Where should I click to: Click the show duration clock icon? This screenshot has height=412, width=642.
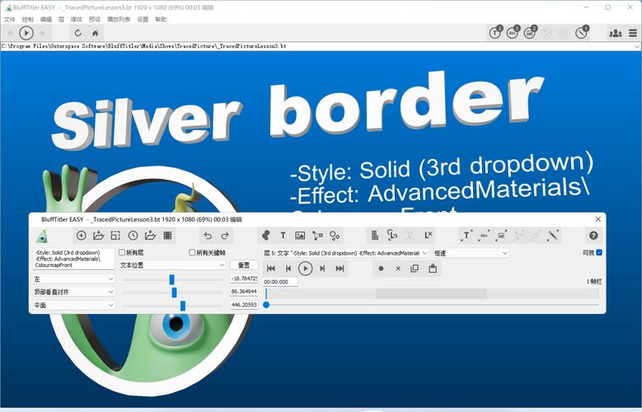(133, 236)
